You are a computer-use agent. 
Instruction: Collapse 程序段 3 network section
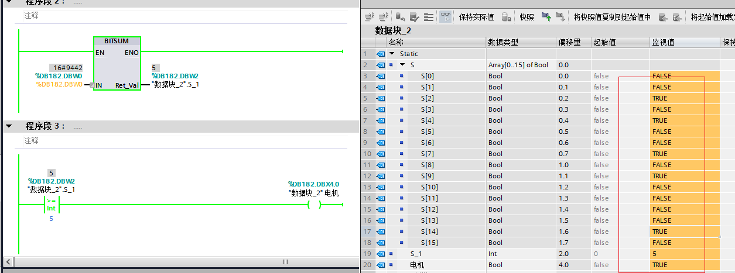pyautogui.click(x=9, y=126)
